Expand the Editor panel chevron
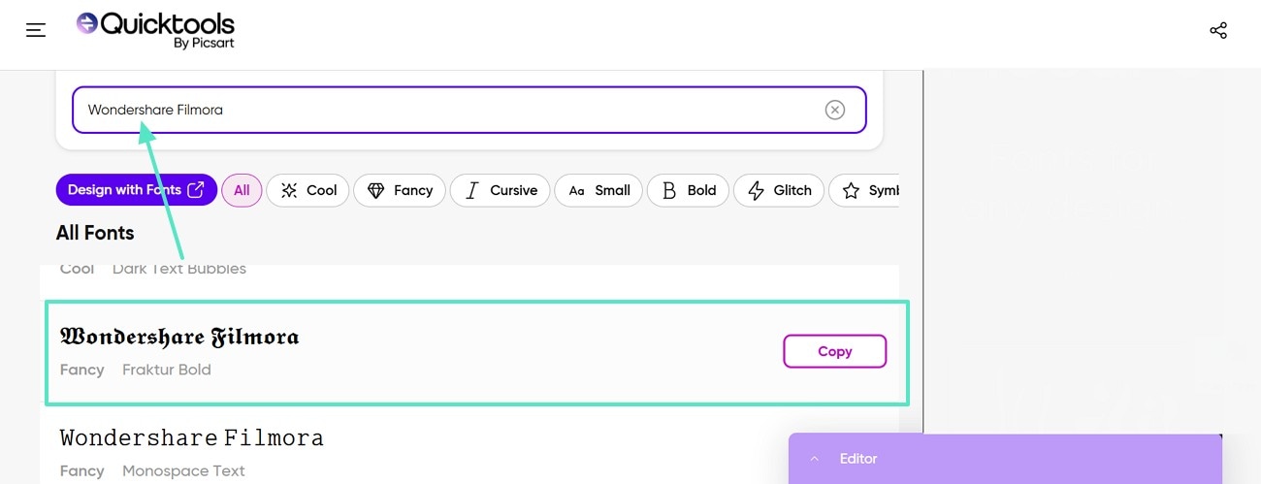This screenshot has width=1261, height=484. click(x=814, y=459)
